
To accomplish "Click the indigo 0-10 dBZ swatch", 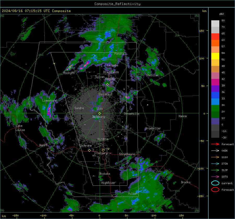I will pos(215,121).
